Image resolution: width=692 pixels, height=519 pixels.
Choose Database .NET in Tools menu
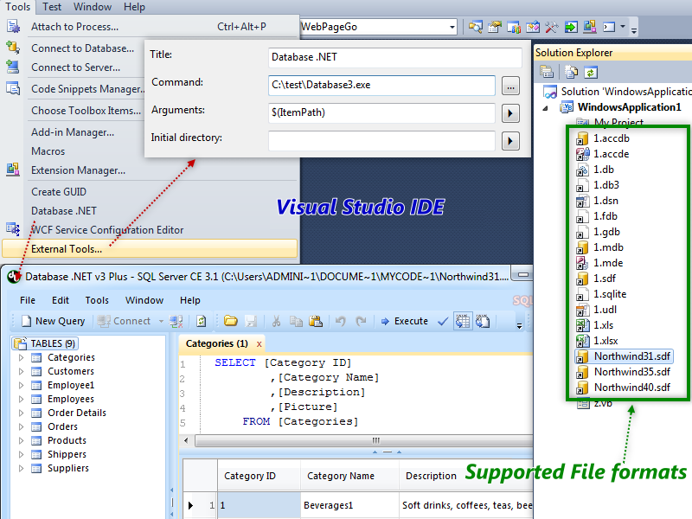click(63, 211)
